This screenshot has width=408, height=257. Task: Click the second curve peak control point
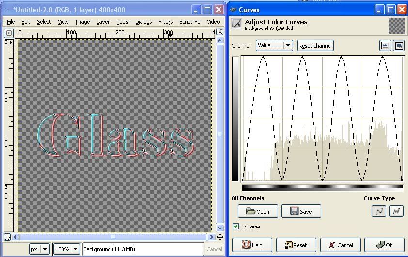(303, 57)
